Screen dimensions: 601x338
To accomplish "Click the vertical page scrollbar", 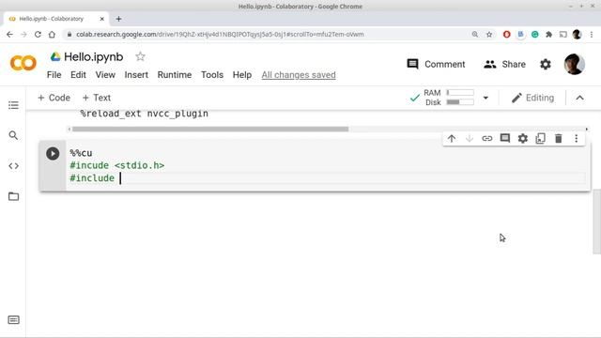I will click(597, 222).
